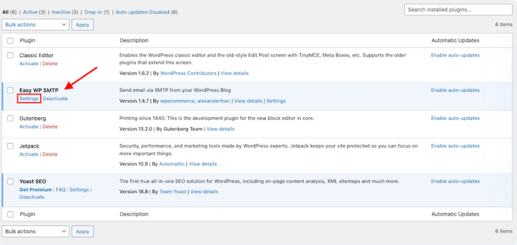Open the top Bulk actions dropdown
517x245 pixels.
36,25
